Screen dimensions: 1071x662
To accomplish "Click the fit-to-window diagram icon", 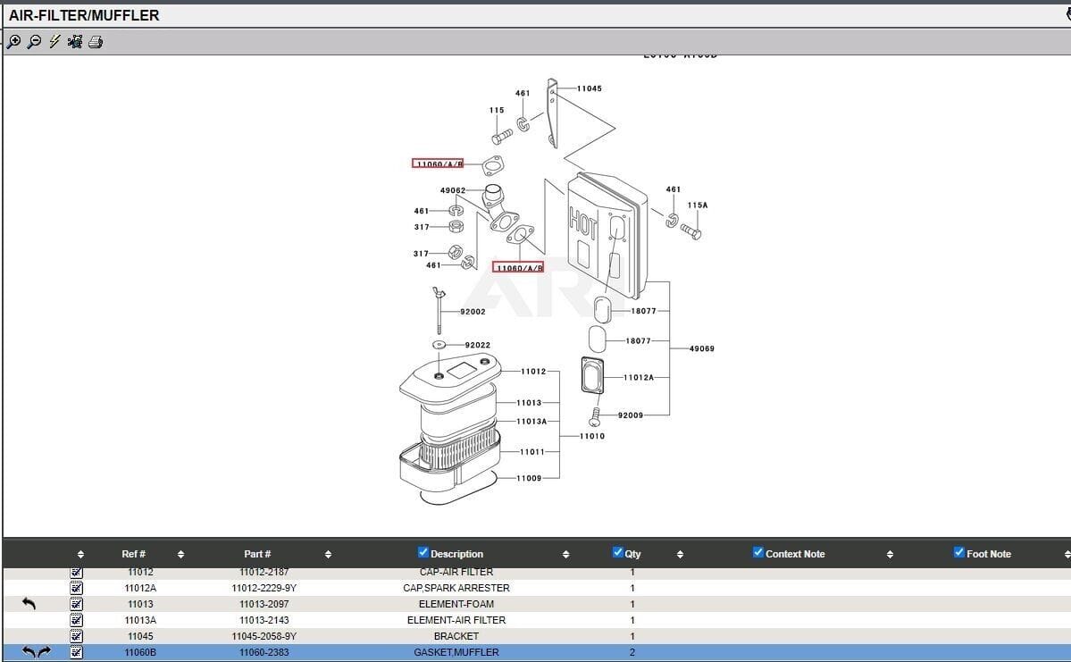I will tap(75, 42).
